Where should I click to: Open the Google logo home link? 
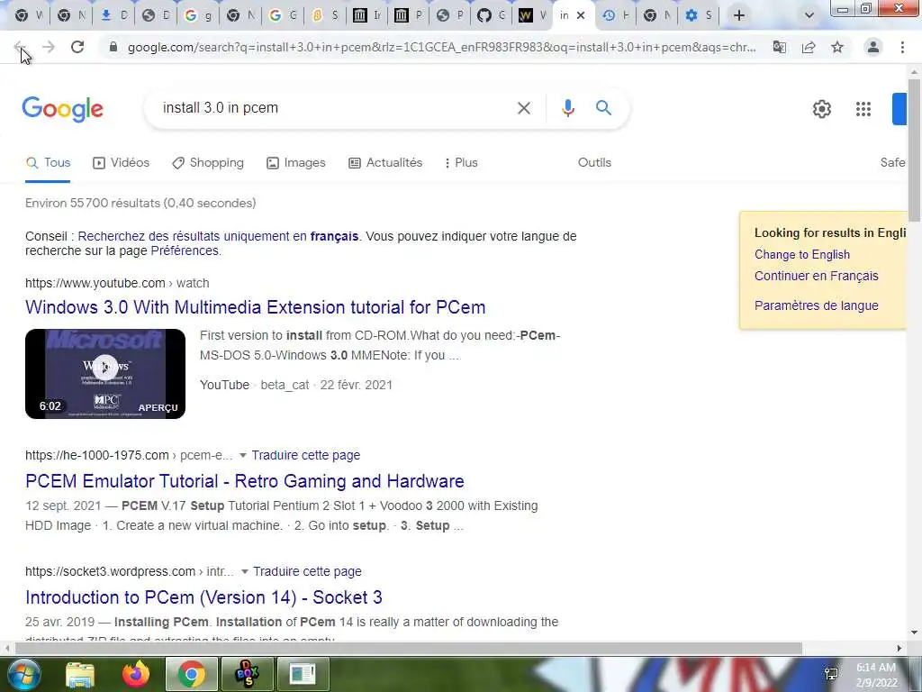click(62, 109)
